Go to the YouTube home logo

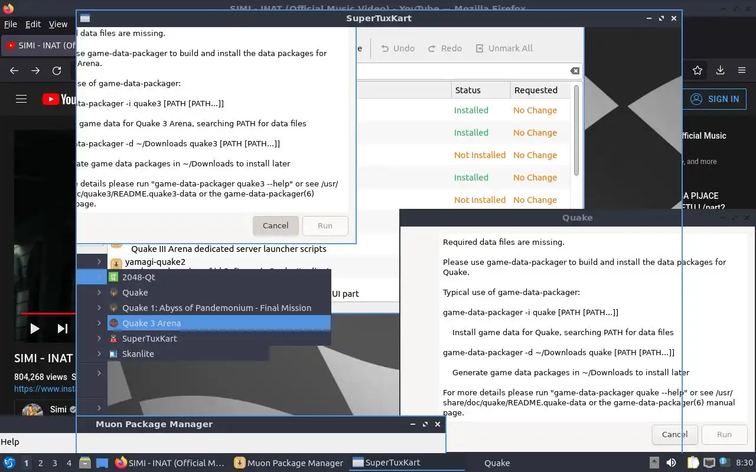(59, 99)
